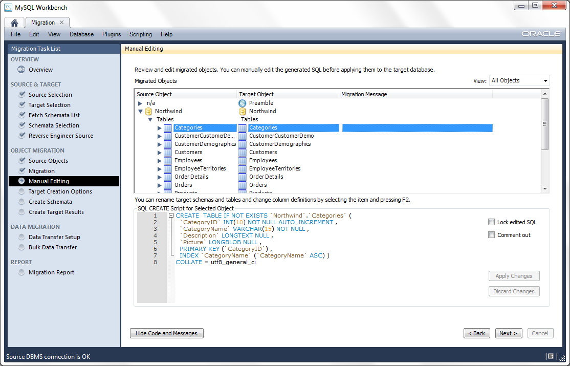The width and height of the screenshot is (570, 366).
Task: Collapse the Northwind schema tree node
Action: click(140, 111)
